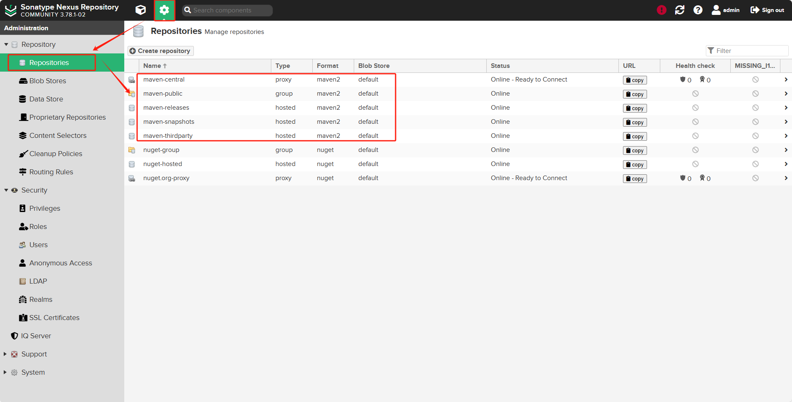This screenshot has height=402, width=792.
Task: Open Cleanup Policies item
Action: coord(62,154)
